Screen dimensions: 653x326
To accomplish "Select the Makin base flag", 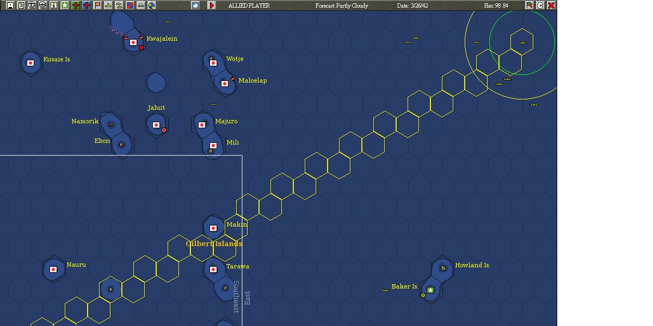I will [x=213, y=228].
